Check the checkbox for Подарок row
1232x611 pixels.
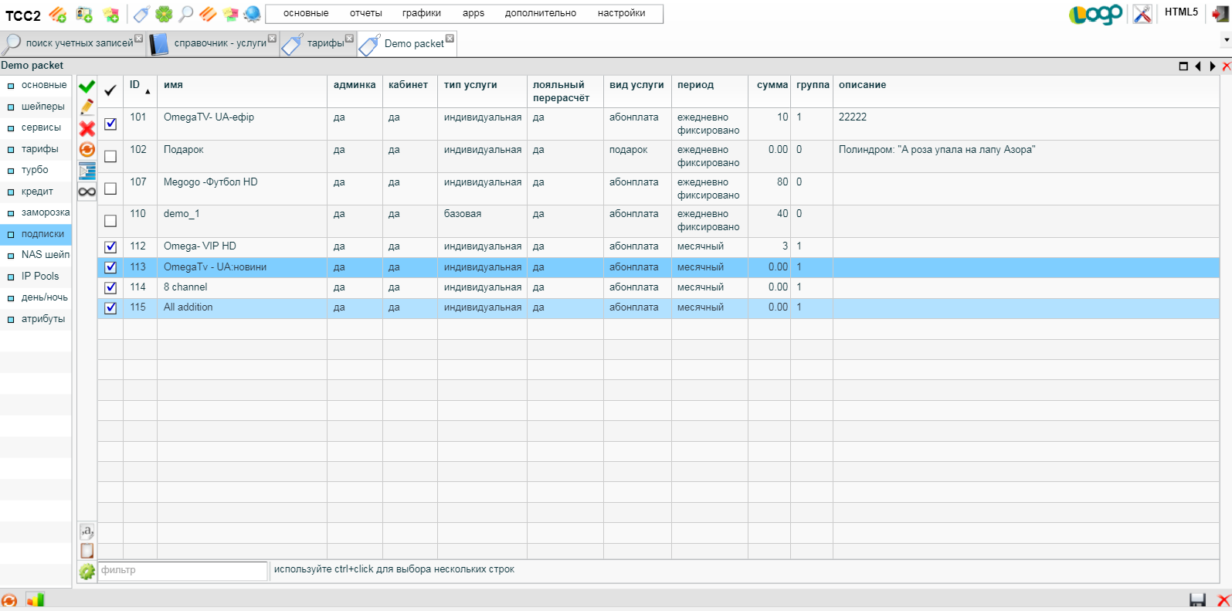[110, 156]
